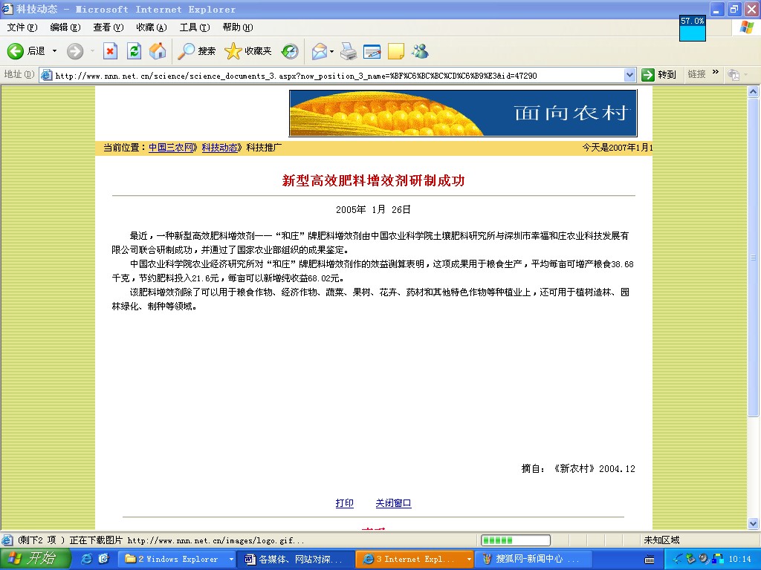Click the 开始 Start button
Screen dimensions: 761x570
pyautogui.click(x=36, y=559)
